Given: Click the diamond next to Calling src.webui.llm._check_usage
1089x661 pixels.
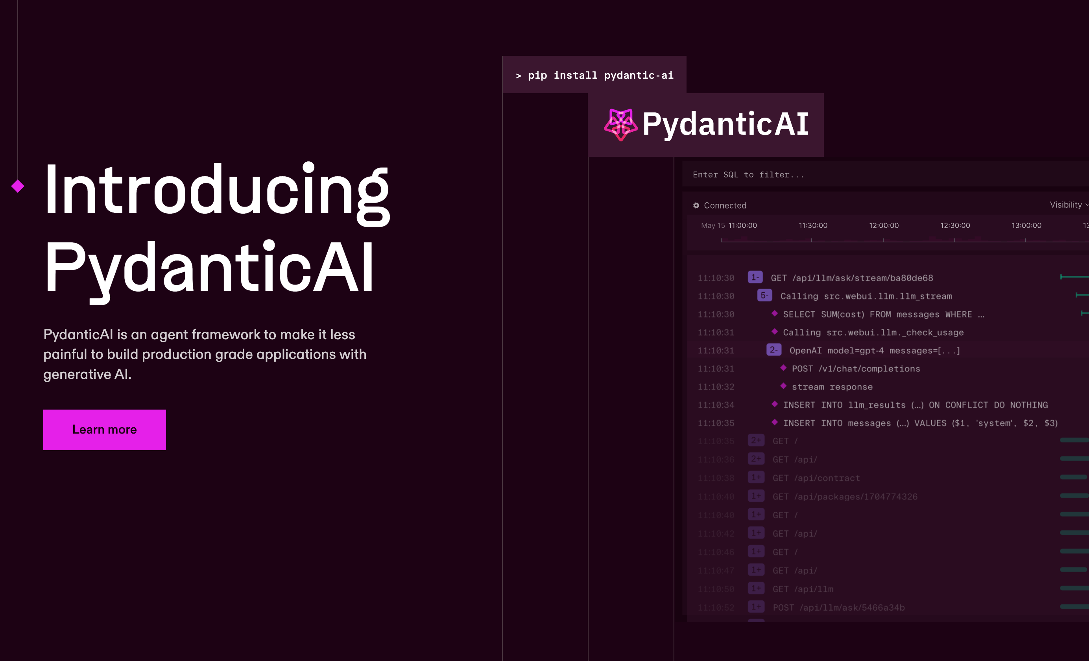Looking at the screenshot, I should (x=774, y=332).
